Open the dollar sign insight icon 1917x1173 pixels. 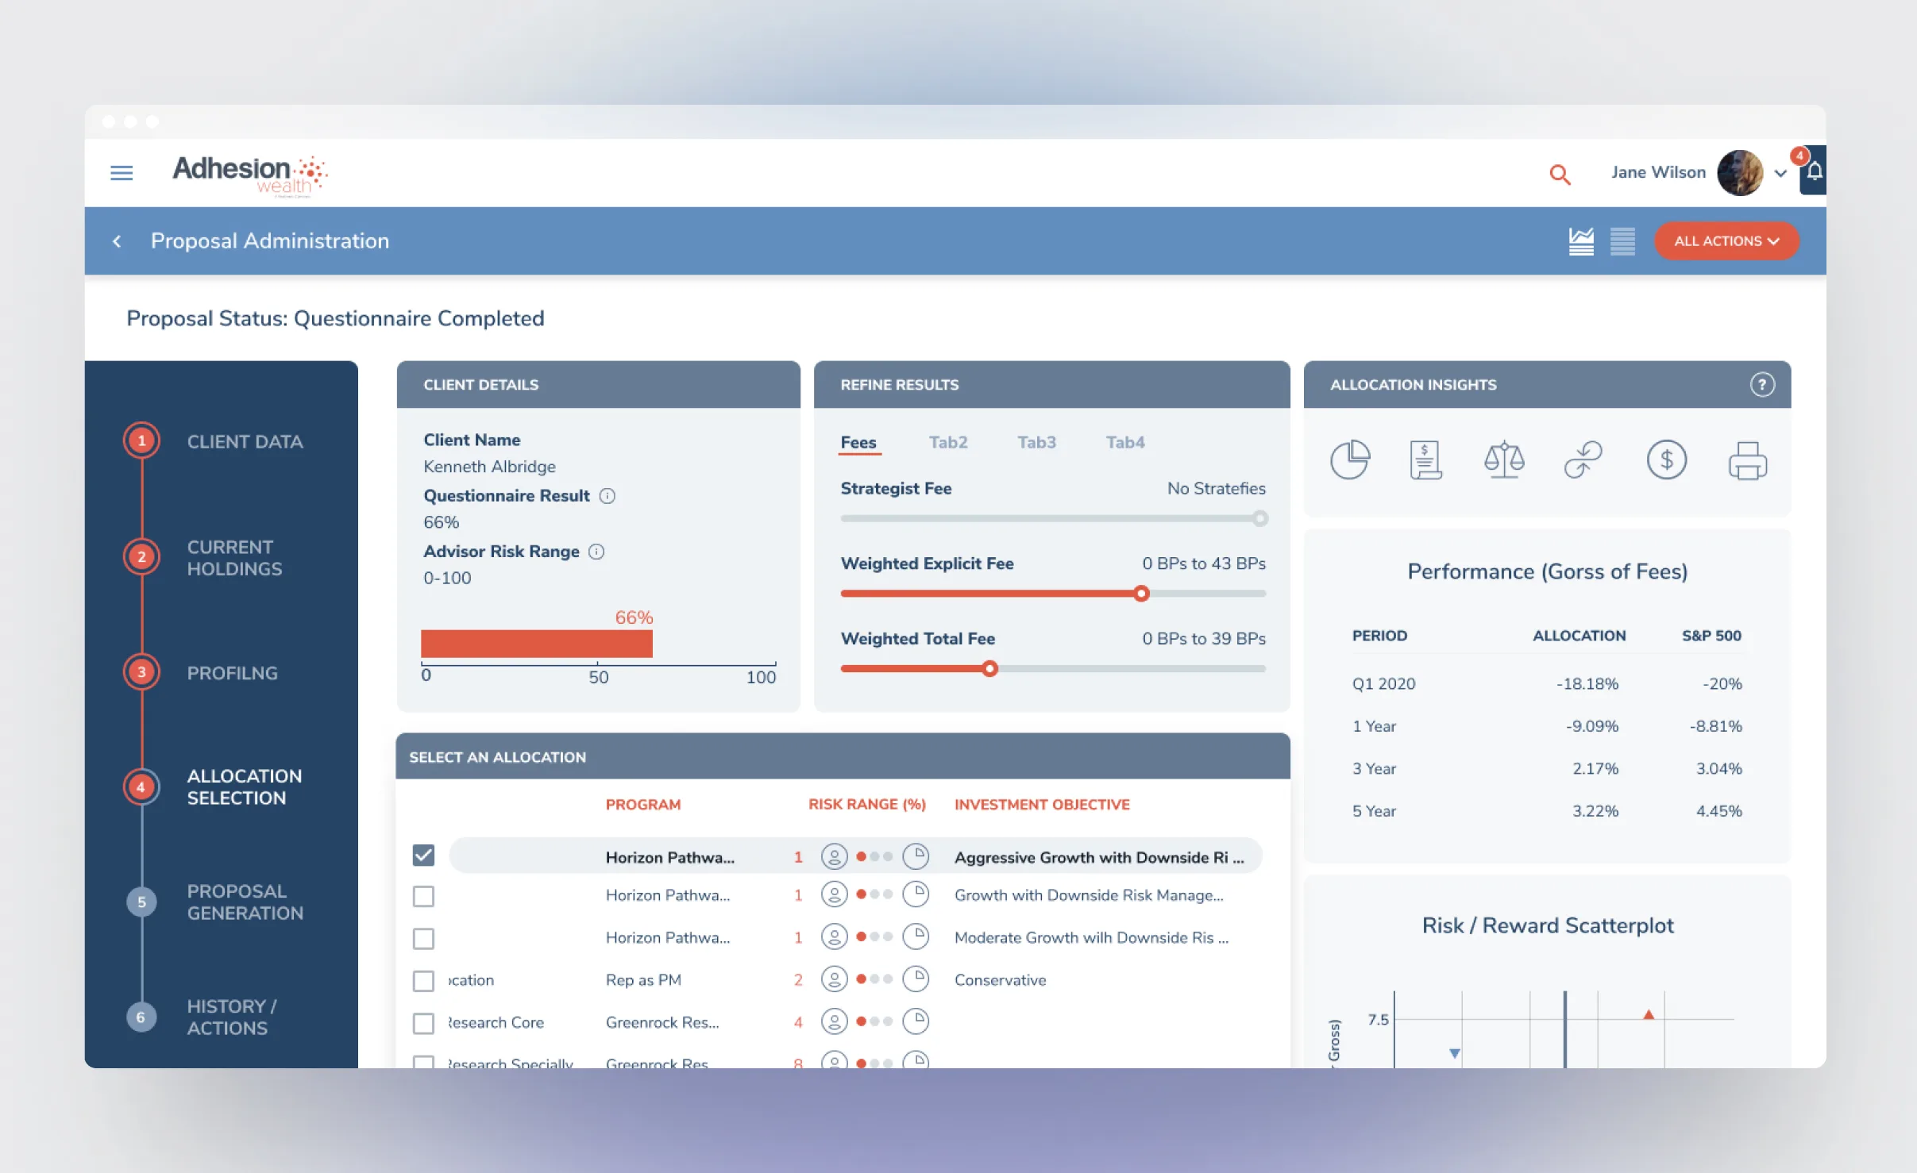1666,460
